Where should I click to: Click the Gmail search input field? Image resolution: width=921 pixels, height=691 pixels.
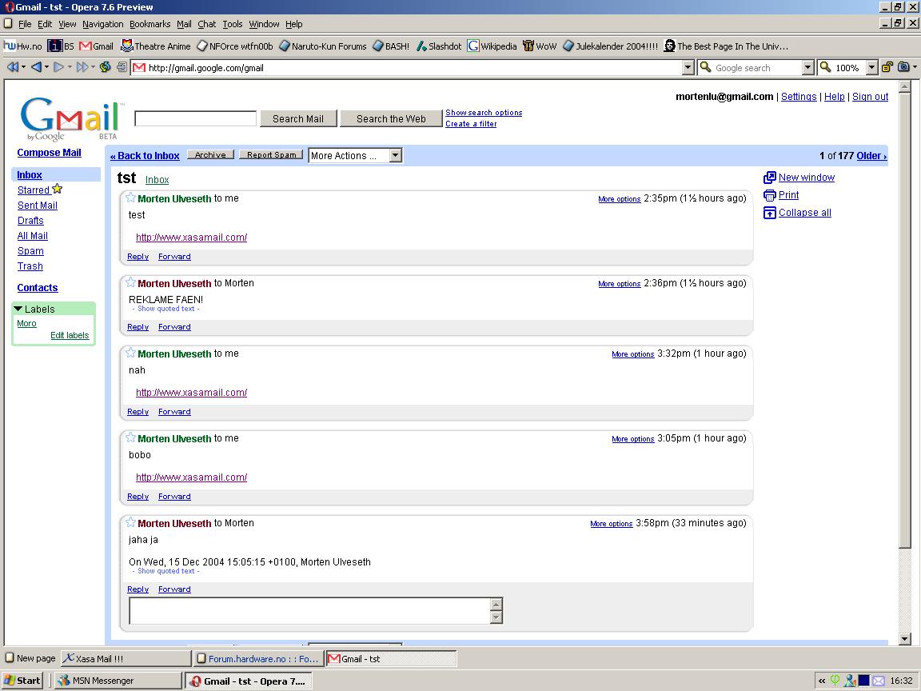196,118
